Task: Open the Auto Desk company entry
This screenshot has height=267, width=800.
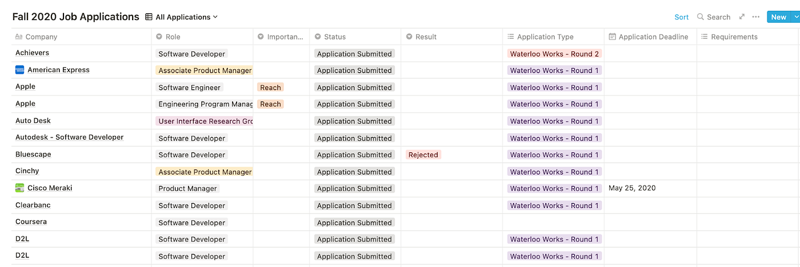Action: pos(33,121)
